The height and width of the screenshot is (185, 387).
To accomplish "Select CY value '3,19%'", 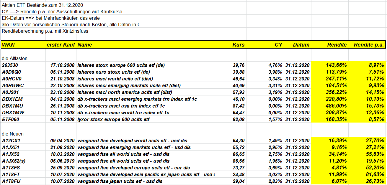I will [275, 92].
